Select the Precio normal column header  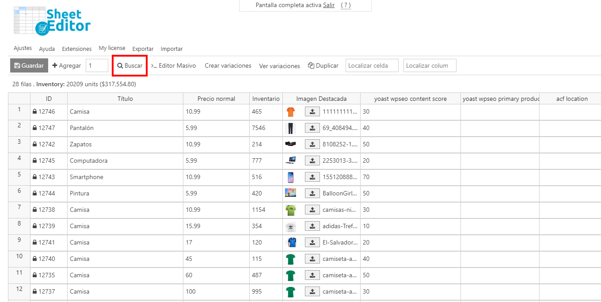[x=216, y=99]
